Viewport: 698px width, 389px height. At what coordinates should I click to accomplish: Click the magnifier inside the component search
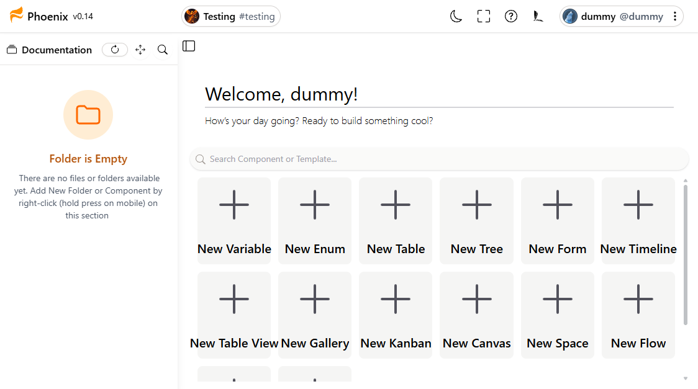201,159
